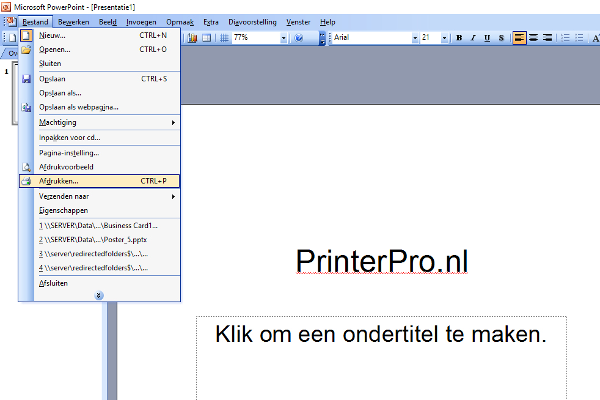Open Pagina-instelling... dialog
Screen dimensions: 600x400
(99, 153)
